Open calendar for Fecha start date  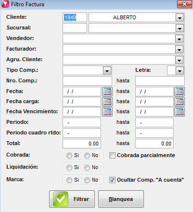(107, 92)
